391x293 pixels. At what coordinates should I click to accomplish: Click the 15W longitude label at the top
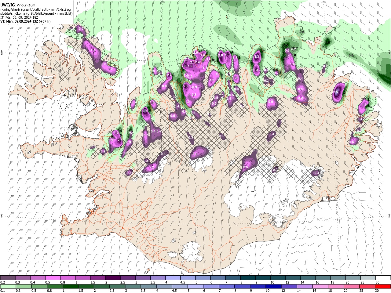pos(323,2)
